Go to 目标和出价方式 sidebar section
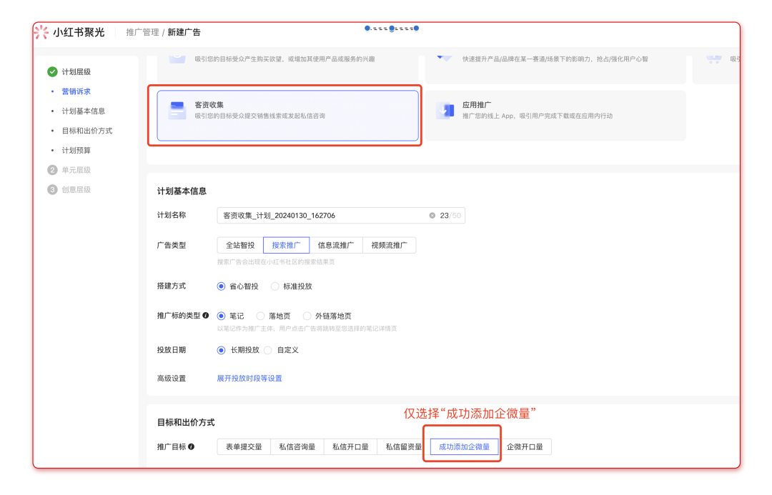Viewport: 772px width, 495px height. 86,131
